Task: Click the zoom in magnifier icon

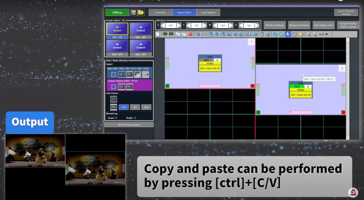Action: [309, 34]
